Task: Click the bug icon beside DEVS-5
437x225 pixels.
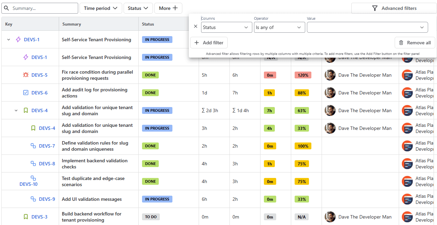Action: (x=26, y=75)
